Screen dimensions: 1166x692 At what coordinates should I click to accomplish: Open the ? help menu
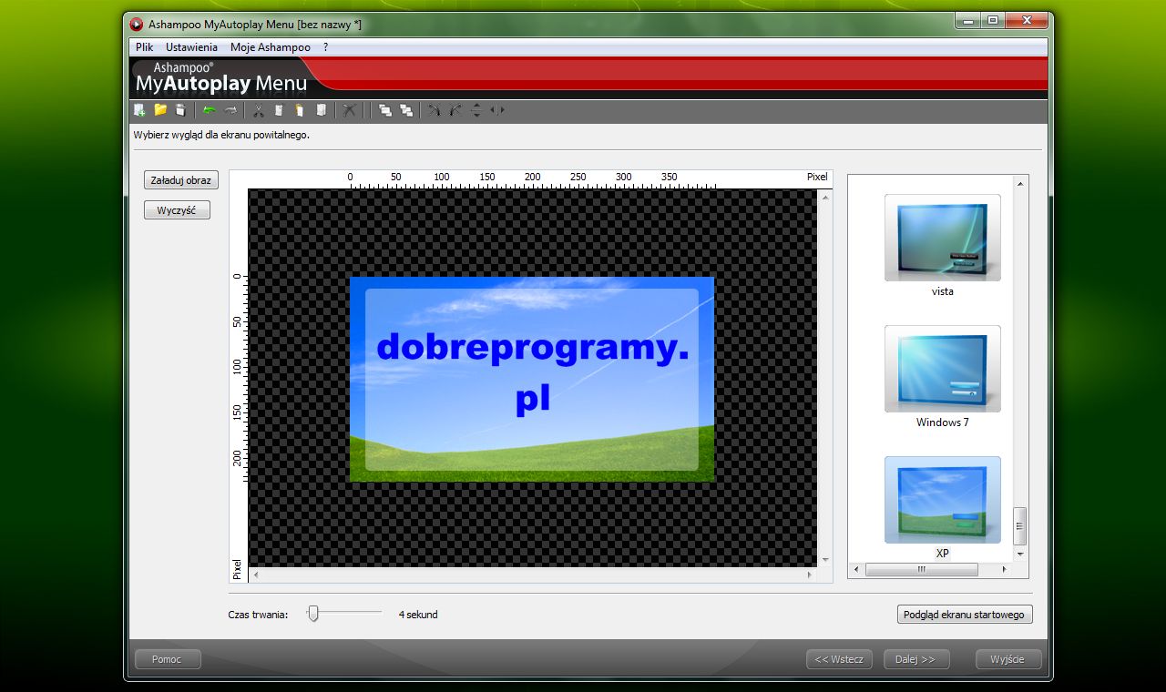click(x=326, y=46)
